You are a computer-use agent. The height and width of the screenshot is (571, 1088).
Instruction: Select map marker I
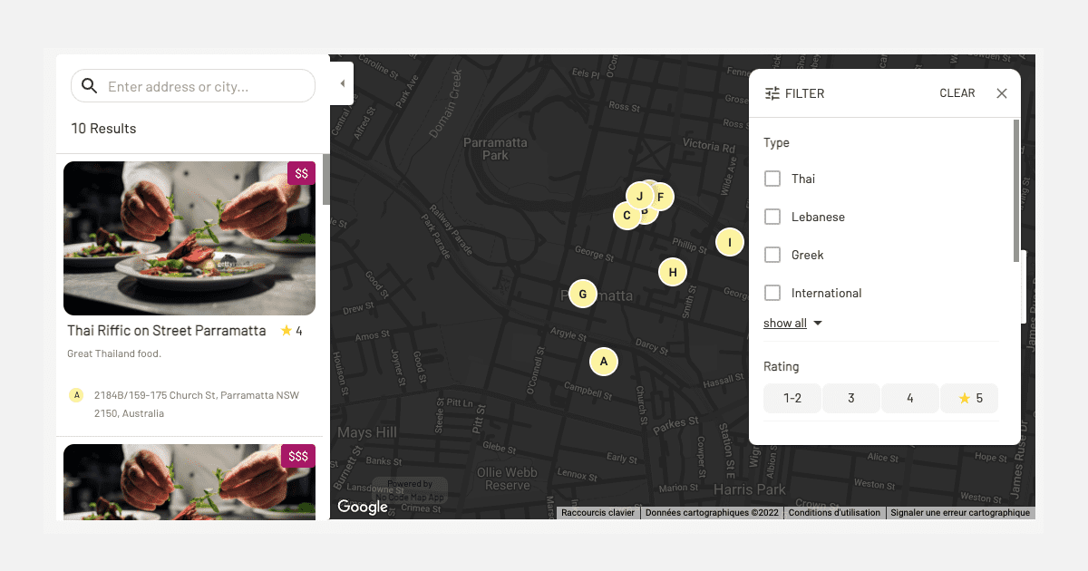click(730, 242)
